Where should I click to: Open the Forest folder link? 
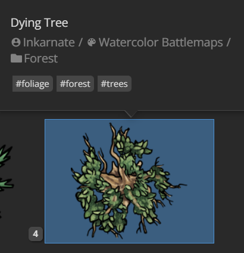[x=41, y=58]
